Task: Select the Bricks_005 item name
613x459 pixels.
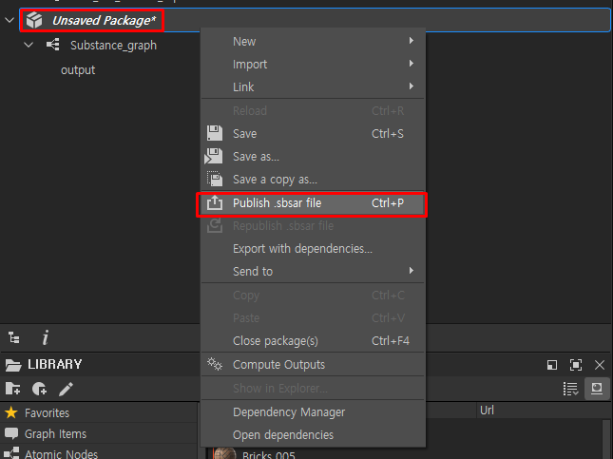Action: click(269, 455)
